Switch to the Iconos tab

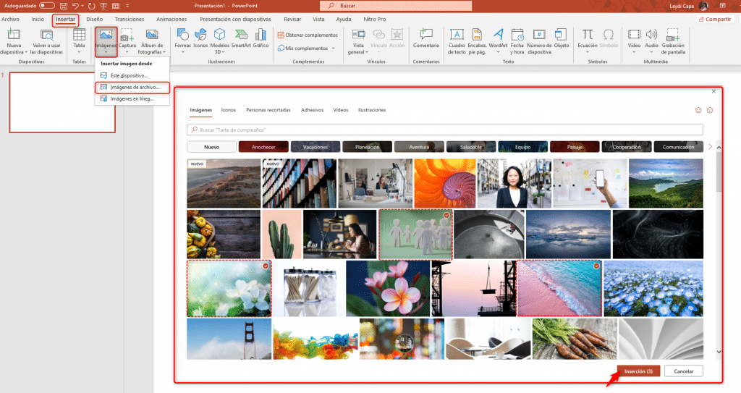(x=228, y=110)
